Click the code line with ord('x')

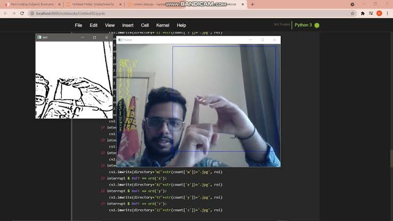[133, 178]
